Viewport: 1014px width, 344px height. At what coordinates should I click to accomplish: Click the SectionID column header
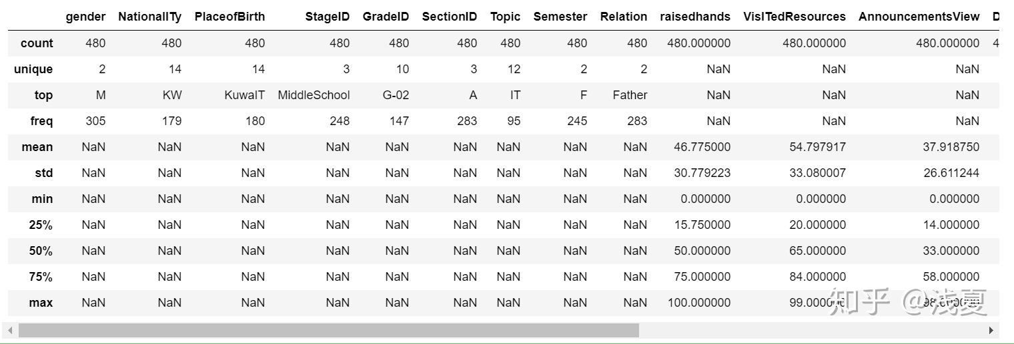coord(449,17)
